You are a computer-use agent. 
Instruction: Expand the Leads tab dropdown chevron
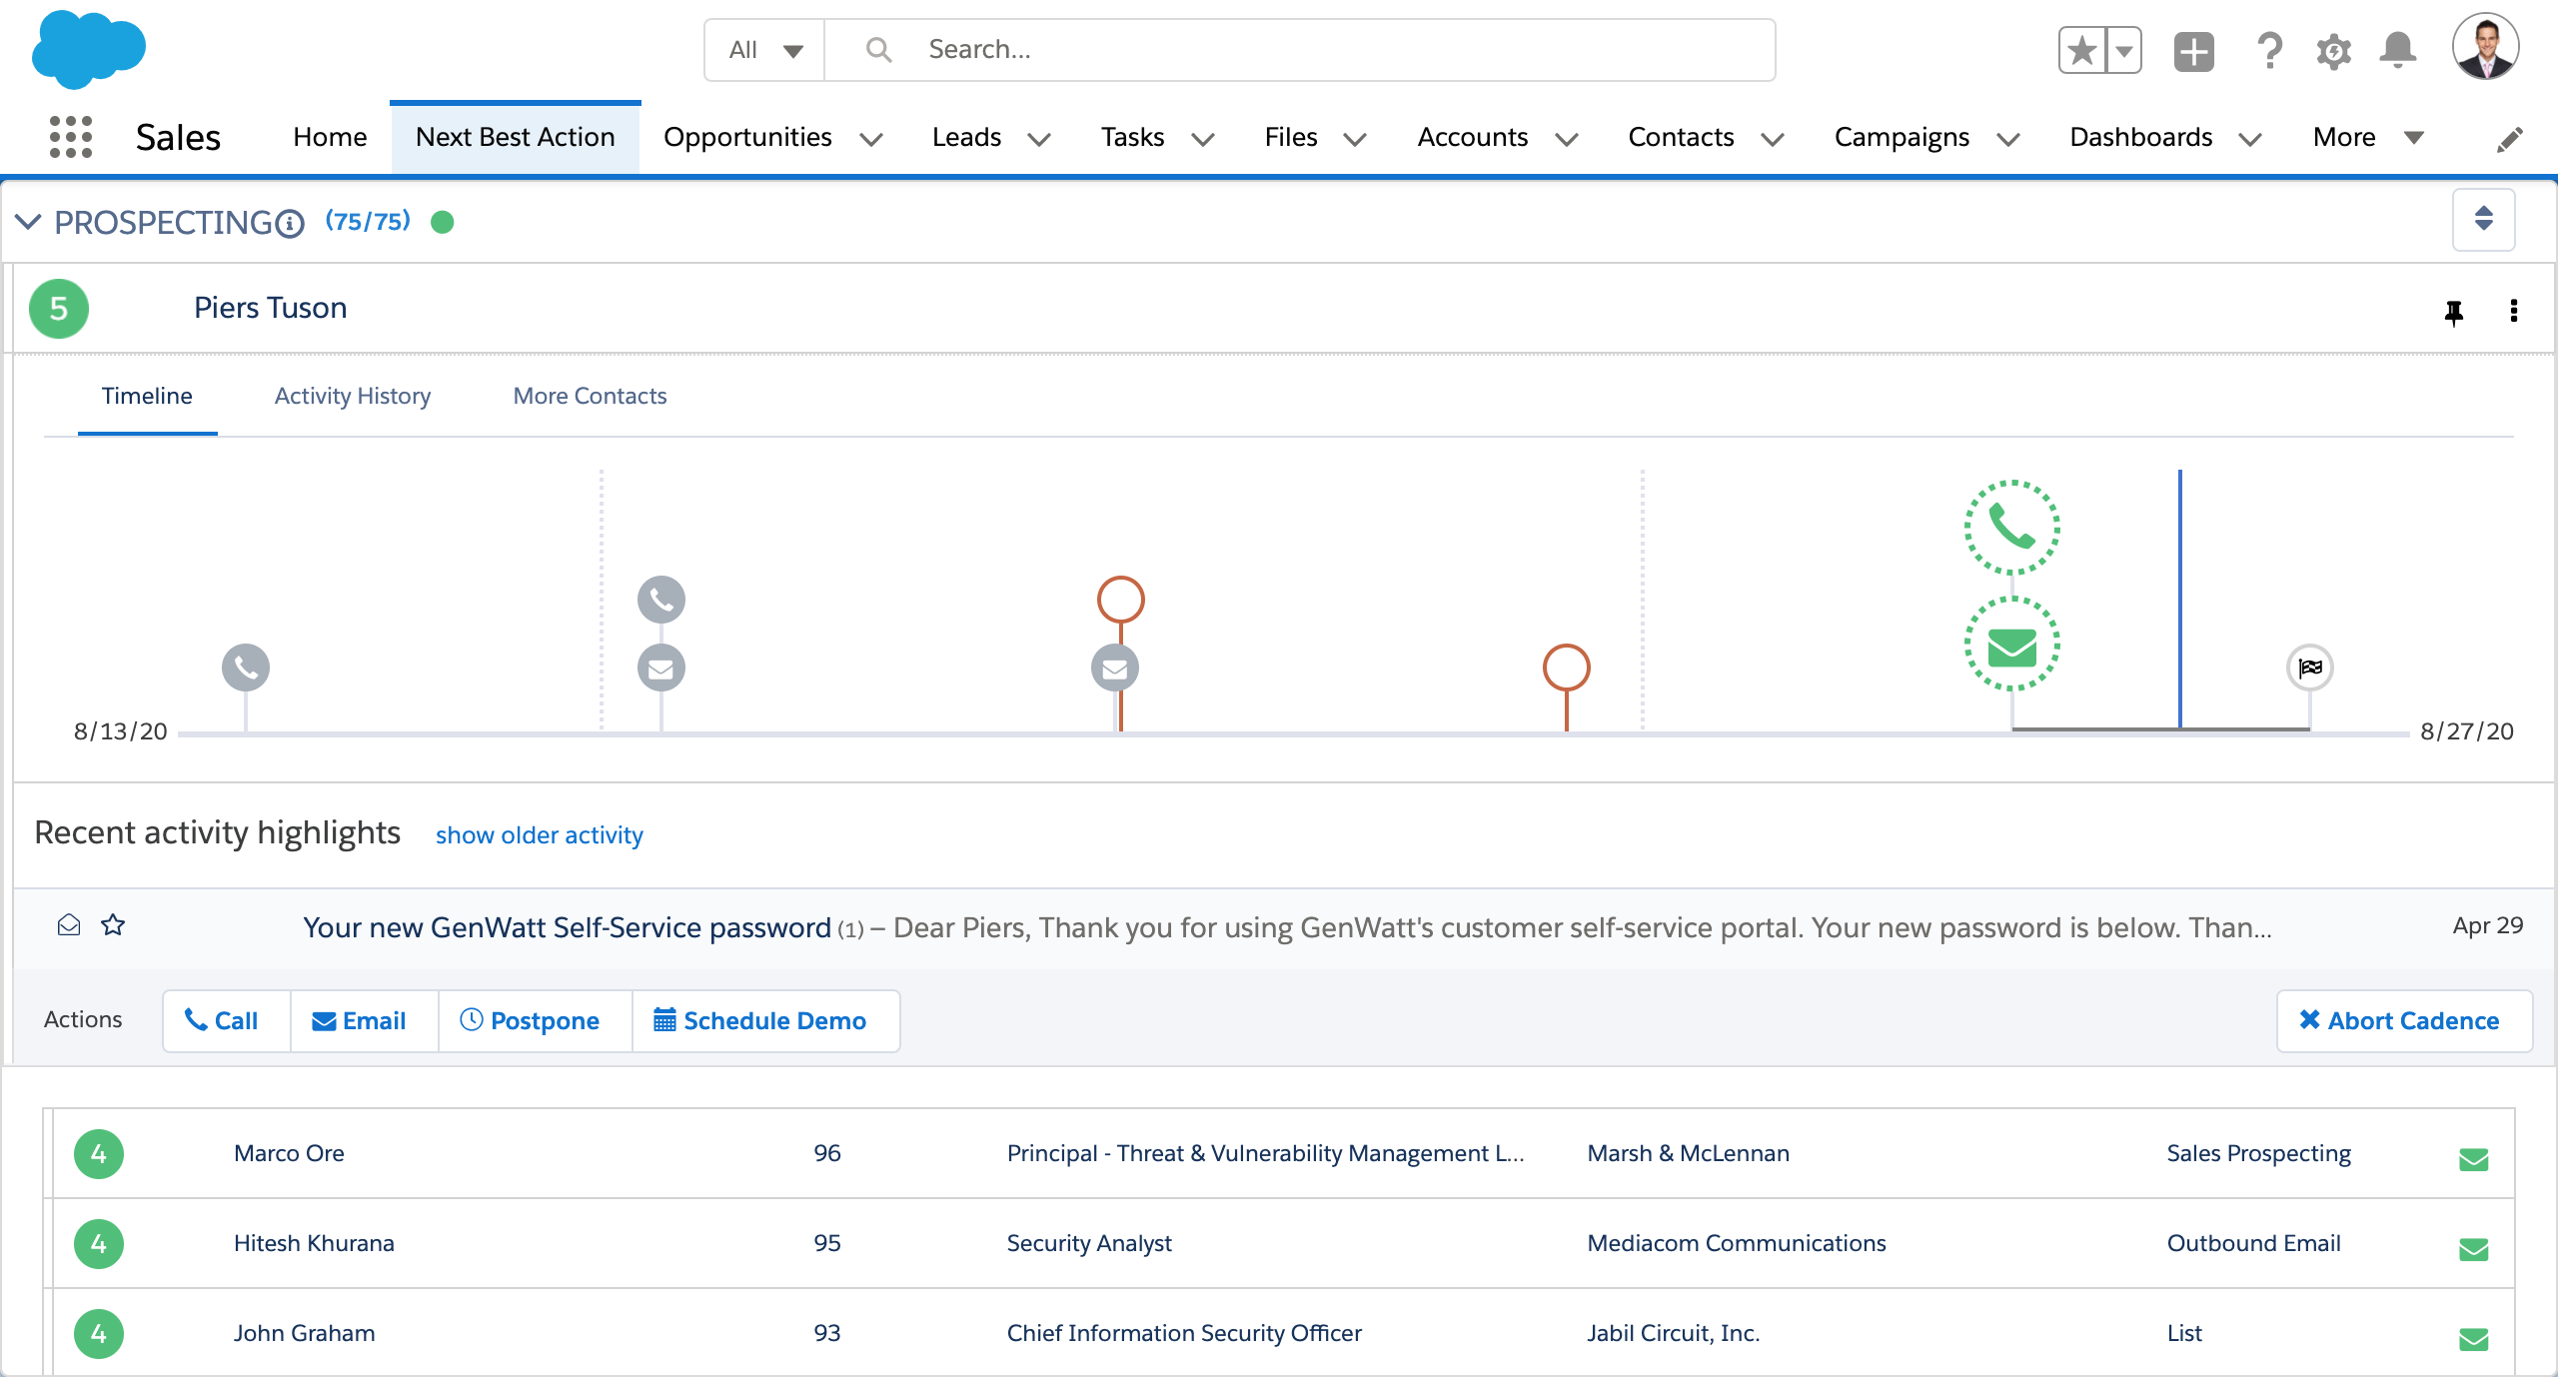click(x=1039, y=140)
